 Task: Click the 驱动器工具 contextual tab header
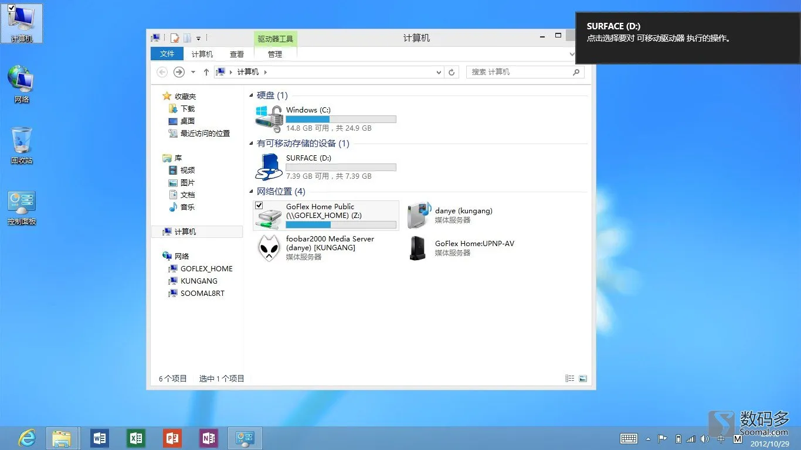(x=276, y=39)
